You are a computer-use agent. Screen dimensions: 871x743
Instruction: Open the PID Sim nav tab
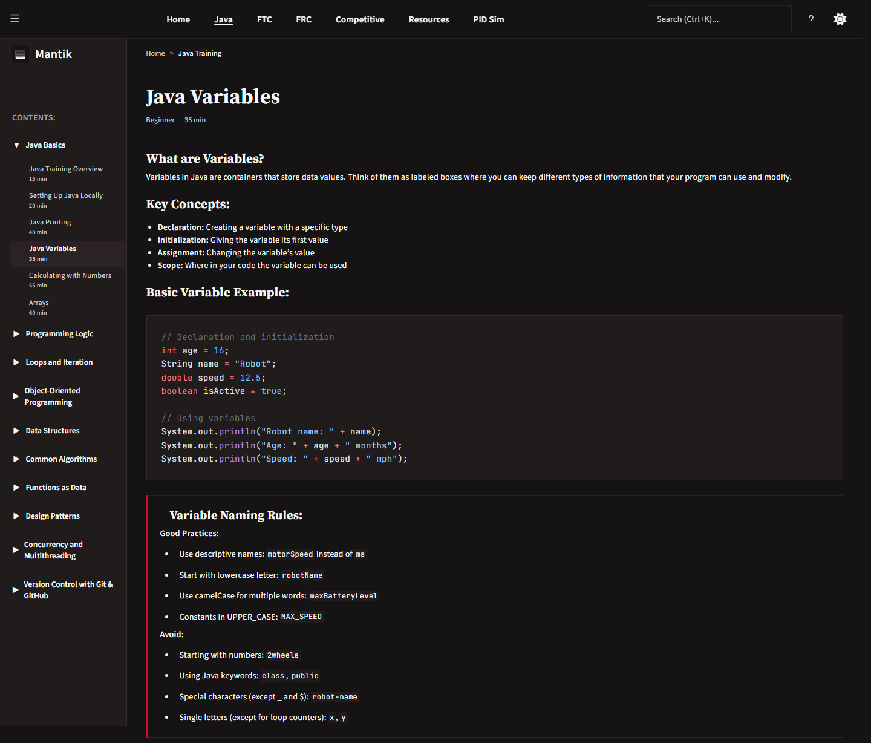coord(489,19)
